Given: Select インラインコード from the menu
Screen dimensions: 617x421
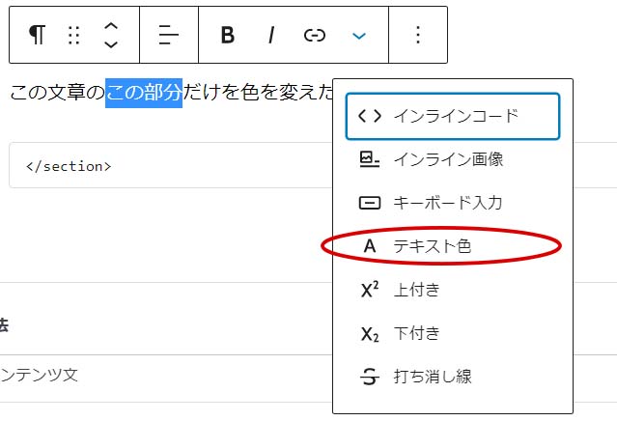Looking at the screenshot, I should [x=452, y=117].
